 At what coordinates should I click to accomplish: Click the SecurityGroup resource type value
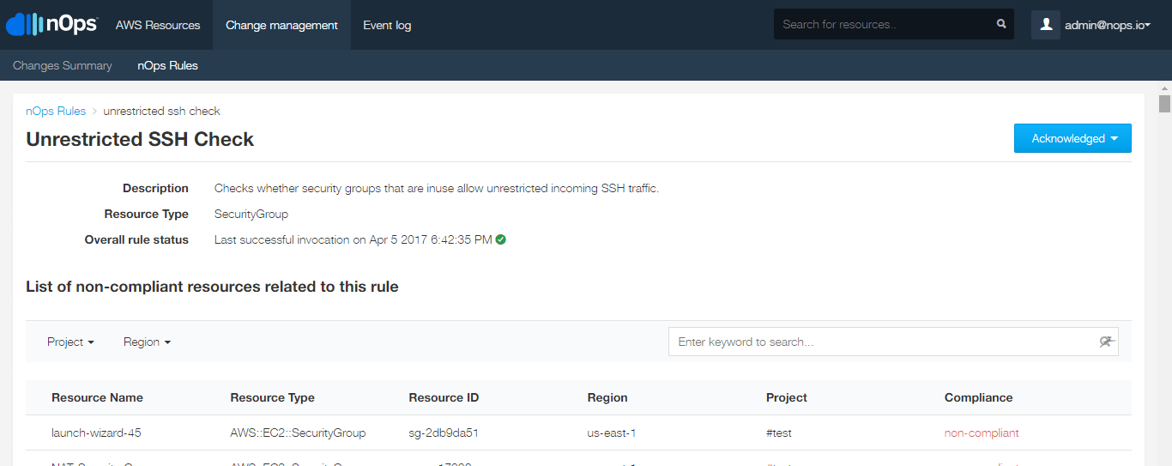click(251, 214)
